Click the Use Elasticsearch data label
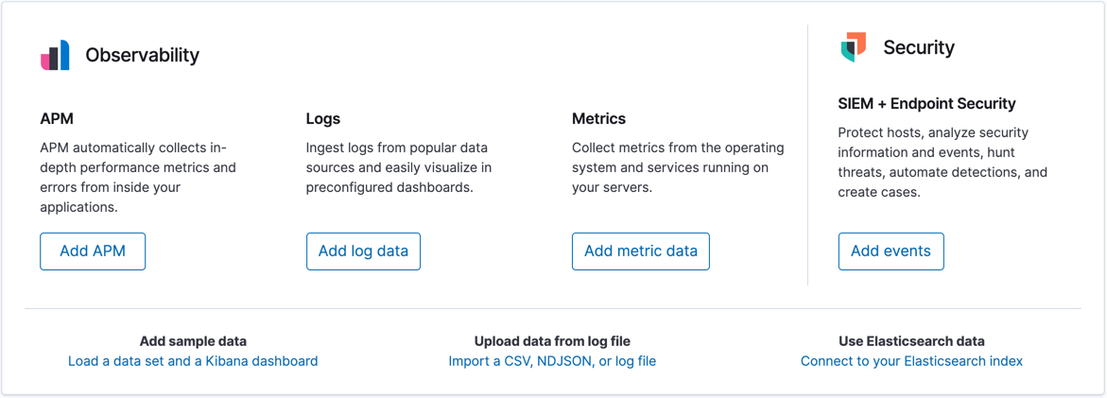 [911, 341]
